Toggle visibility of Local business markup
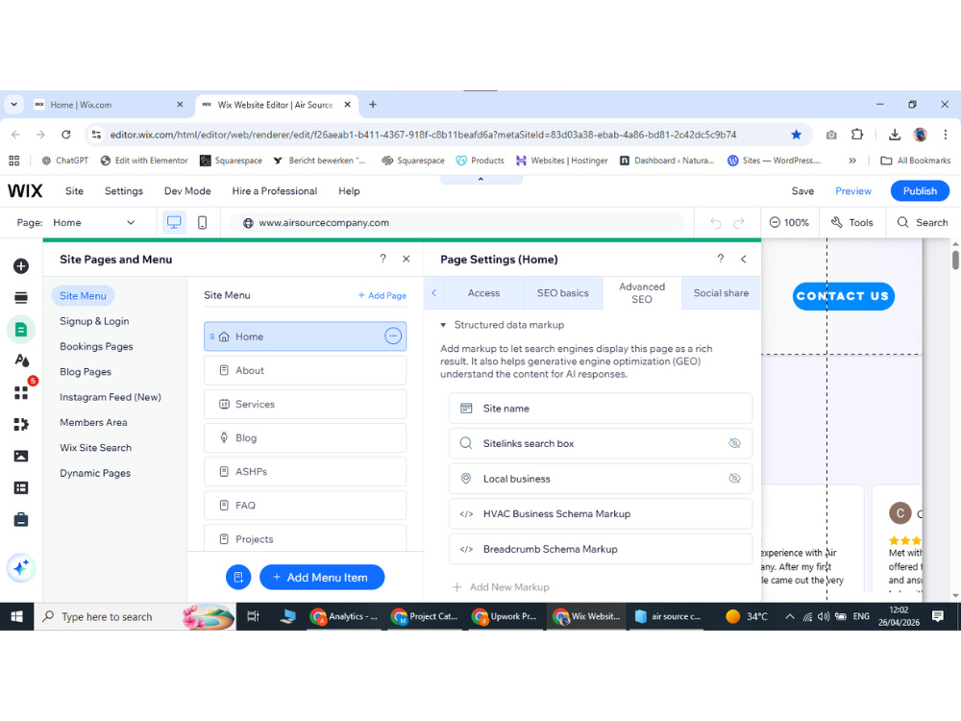 click(734, 478)
